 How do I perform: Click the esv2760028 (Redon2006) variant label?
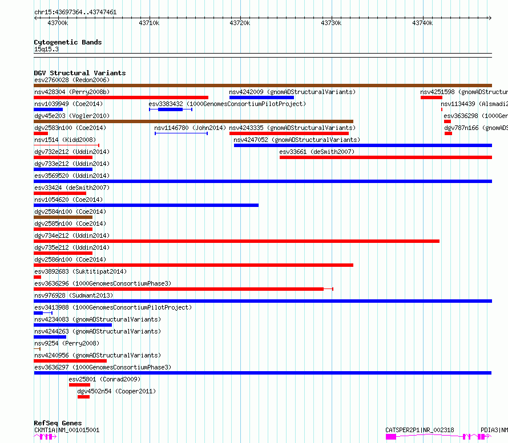point(72,80)
